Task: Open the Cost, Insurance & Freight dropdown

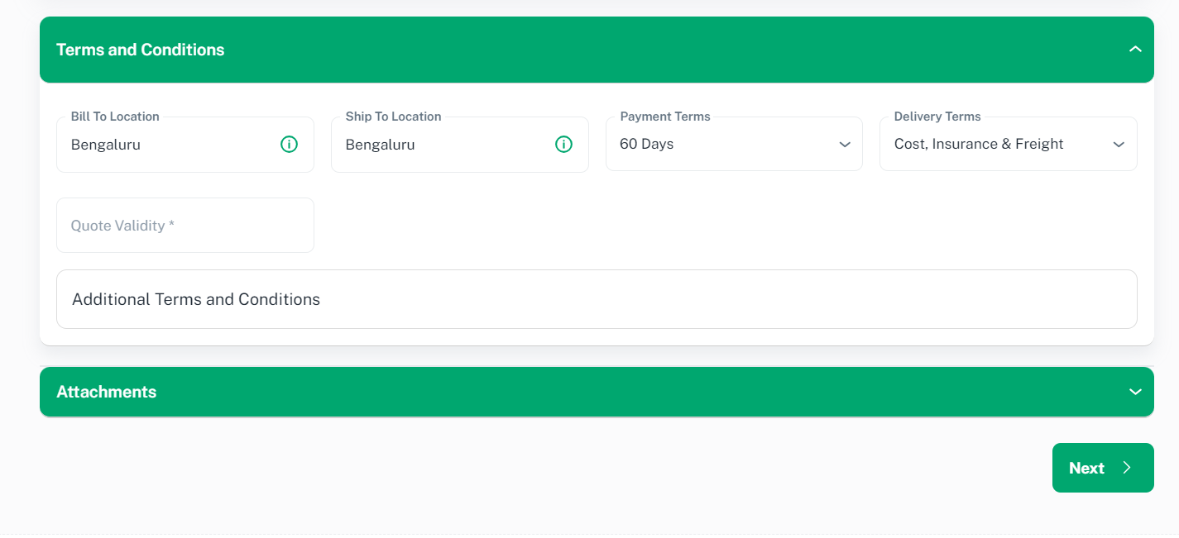Action: [x=993, y=145]
